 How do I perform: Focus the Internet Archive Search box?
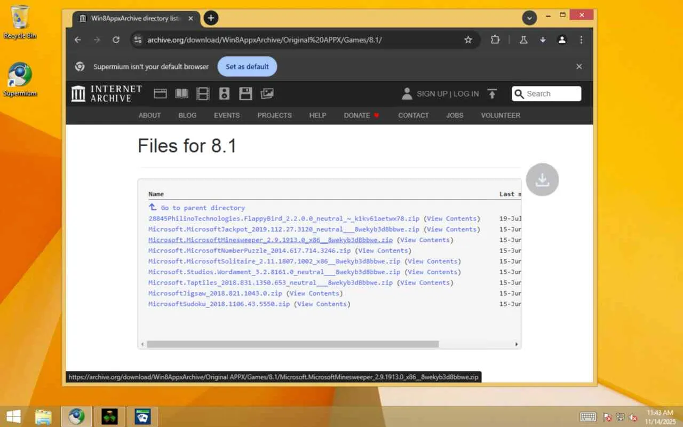(546, 94)
